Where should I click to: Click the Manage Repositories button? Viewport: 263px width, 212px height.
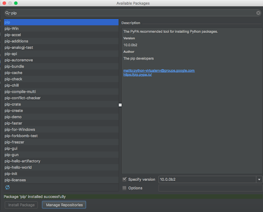pyautogui.click(x=64, y=205)
